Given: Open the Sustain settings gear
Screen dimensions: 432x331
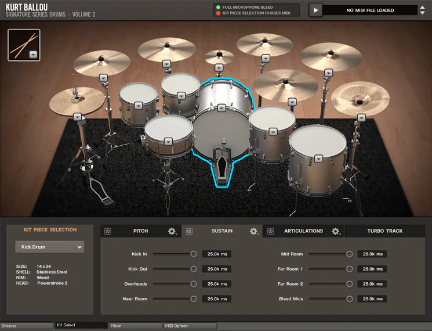Looking at the screenshot, I should point(254,231).
